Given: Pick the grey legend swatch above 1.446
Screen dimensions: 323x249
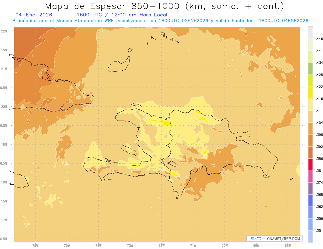Looking at the screenshot, I should (x=310, y=33).
